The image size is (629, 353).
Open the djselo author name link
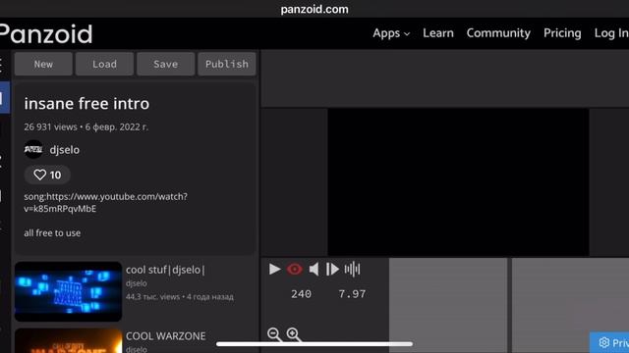pyautogui.click(x=65, y=150)
